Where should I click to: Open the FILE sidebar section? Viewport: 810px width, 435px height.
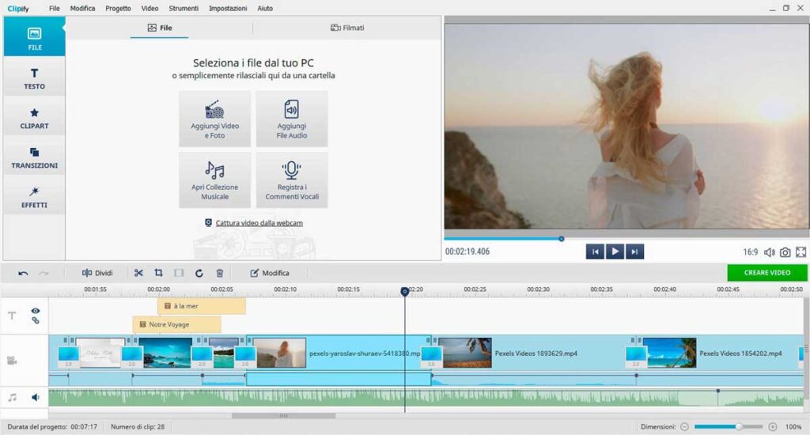(x=34, y=36)
